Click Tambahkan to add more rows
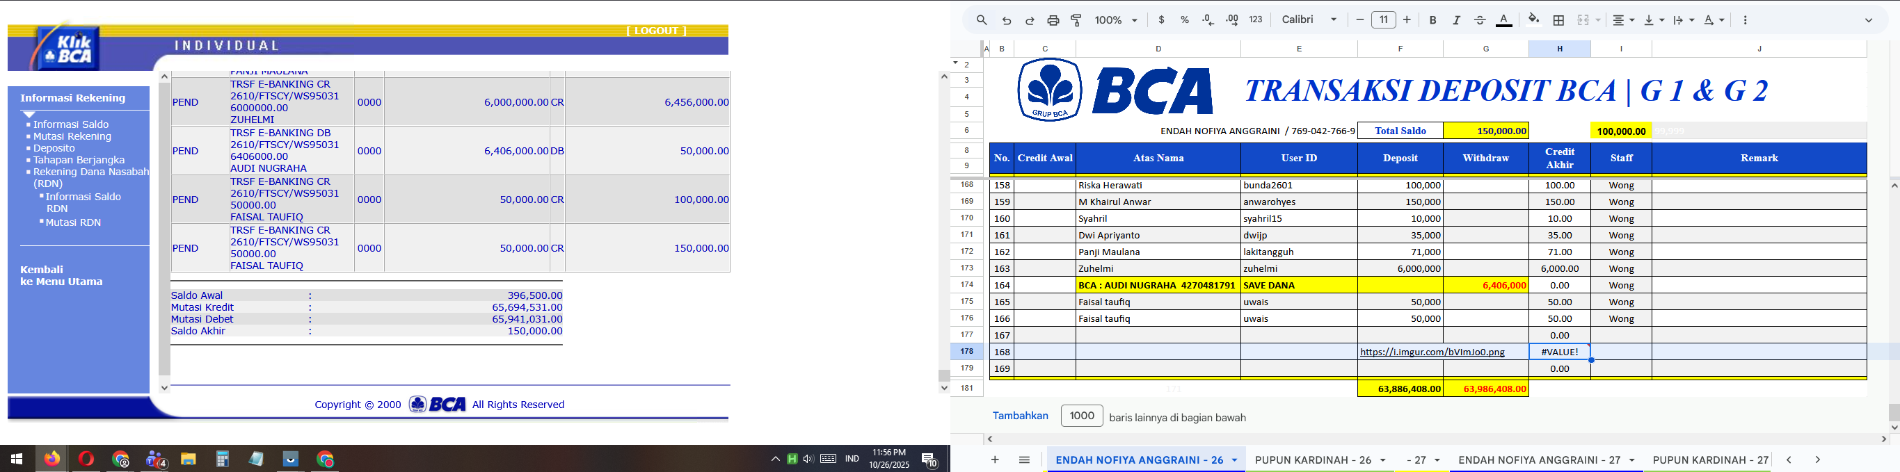This screenshot has height=472, width=1900. 1020,416
